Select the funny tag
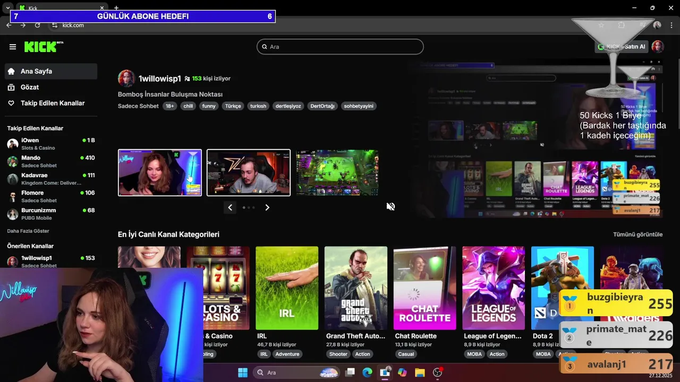This screenshot has height=382, width=680. pos(209,106)
